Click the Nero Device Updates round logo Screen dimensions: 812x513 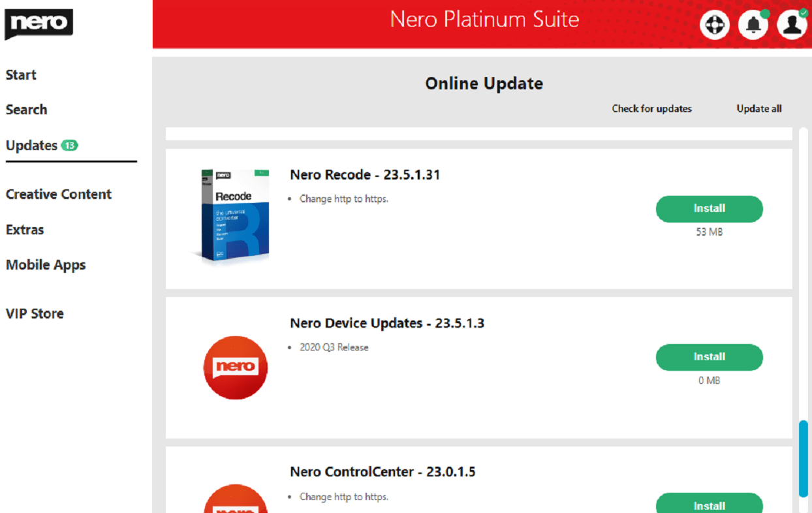236,367
